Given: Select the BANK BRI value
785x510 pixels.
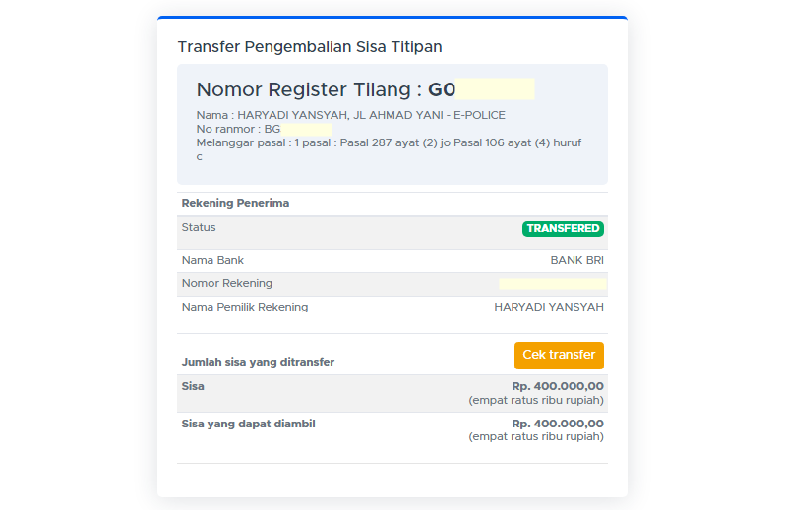Looking at the screenshot, I should [576, 260].
